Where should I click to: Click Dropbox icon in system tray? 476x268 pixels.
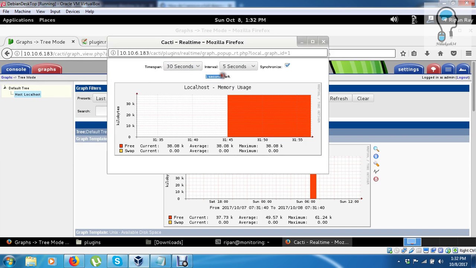[x=407, y=261]
